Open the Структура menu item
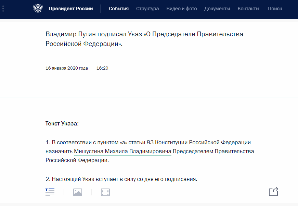Screen dimensions: 298x206 (x=147, y=9)
